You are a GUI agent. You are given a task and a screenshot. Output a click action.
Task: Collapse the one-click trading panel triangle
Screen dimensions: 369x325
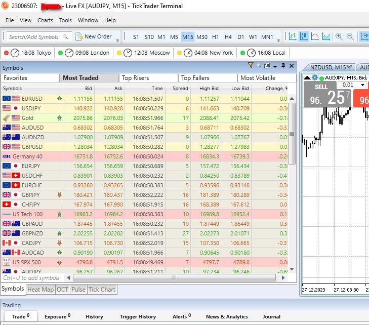307,77
